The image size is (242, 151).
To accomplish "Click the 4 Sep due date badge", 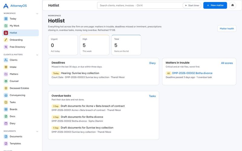I will pos(56,117).
